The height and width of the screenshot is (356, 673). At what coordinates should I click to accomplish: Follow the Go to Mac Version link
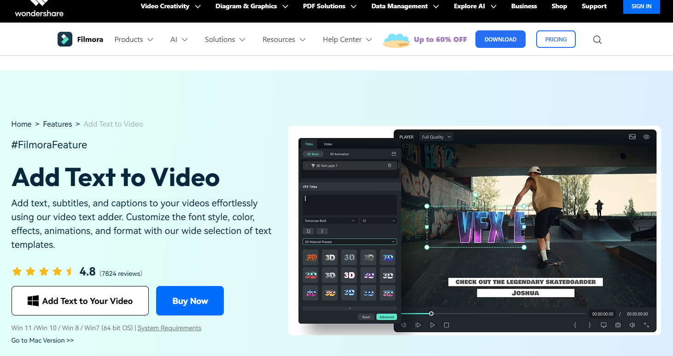coord(42,340)
